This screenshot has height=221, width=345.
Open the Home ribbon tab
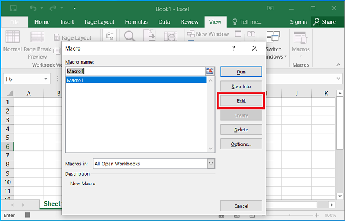coord(42,22)
